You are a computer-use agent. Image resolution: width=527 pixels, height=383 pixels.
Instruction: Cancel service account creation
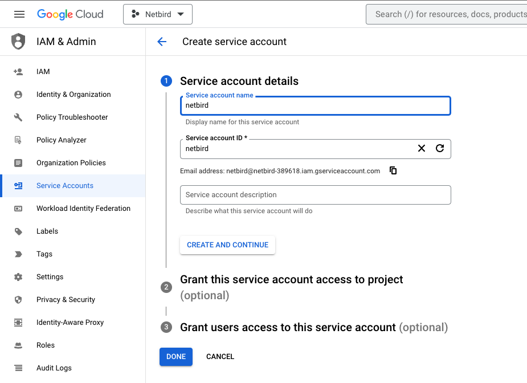click(220, 356)
